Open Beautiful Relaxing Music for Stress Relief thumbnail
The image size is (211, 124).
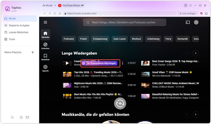(x=145, y=96)
